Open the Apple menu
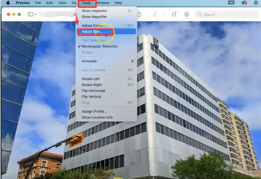Image resolution: width=261 pixels, height=179 pixels. click(x=8, y=3)
